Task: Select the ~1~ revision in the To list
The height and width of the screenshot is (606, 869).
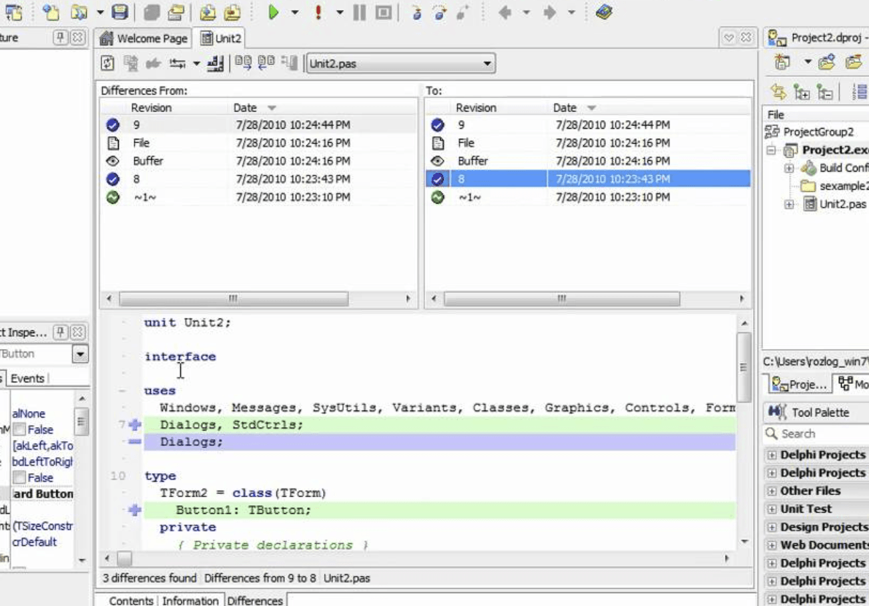Action: click(x=588, y=197)
